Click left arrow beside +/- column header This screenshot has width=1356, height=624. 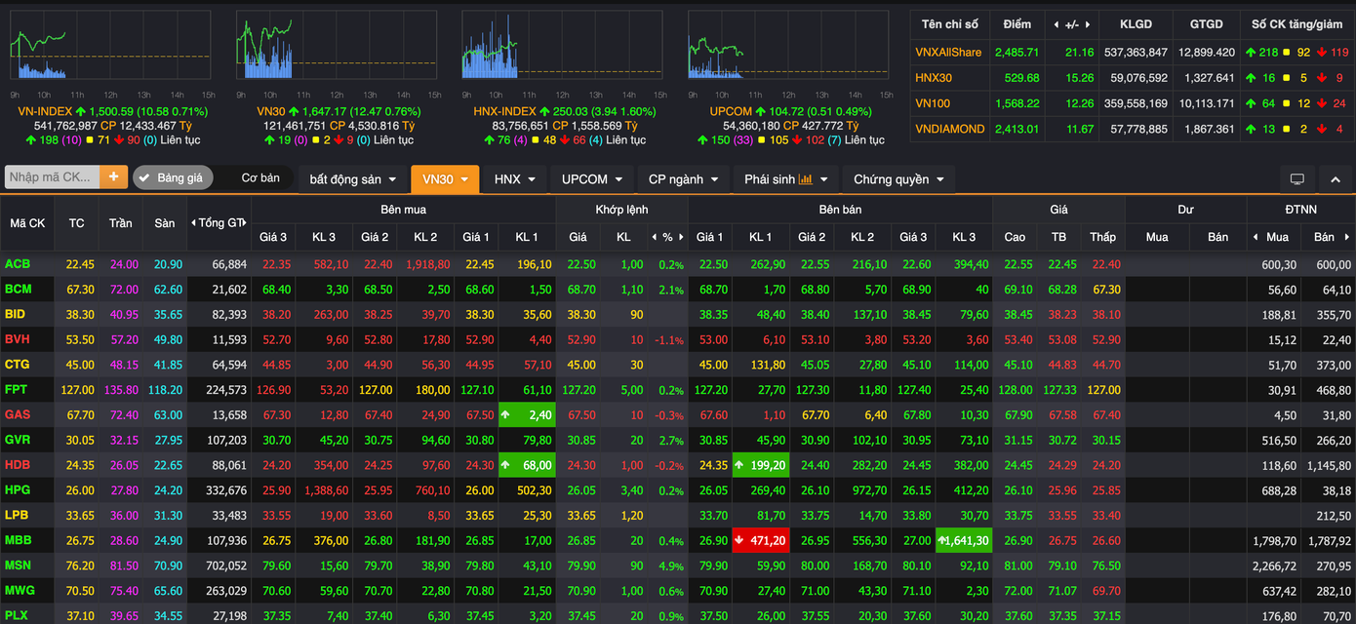tap(1056, 24)
